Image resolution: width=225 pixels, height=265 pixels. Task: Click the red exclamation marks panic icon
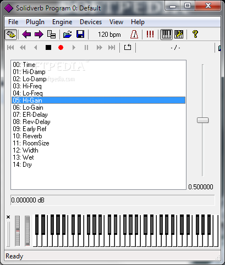pos(150,34)
